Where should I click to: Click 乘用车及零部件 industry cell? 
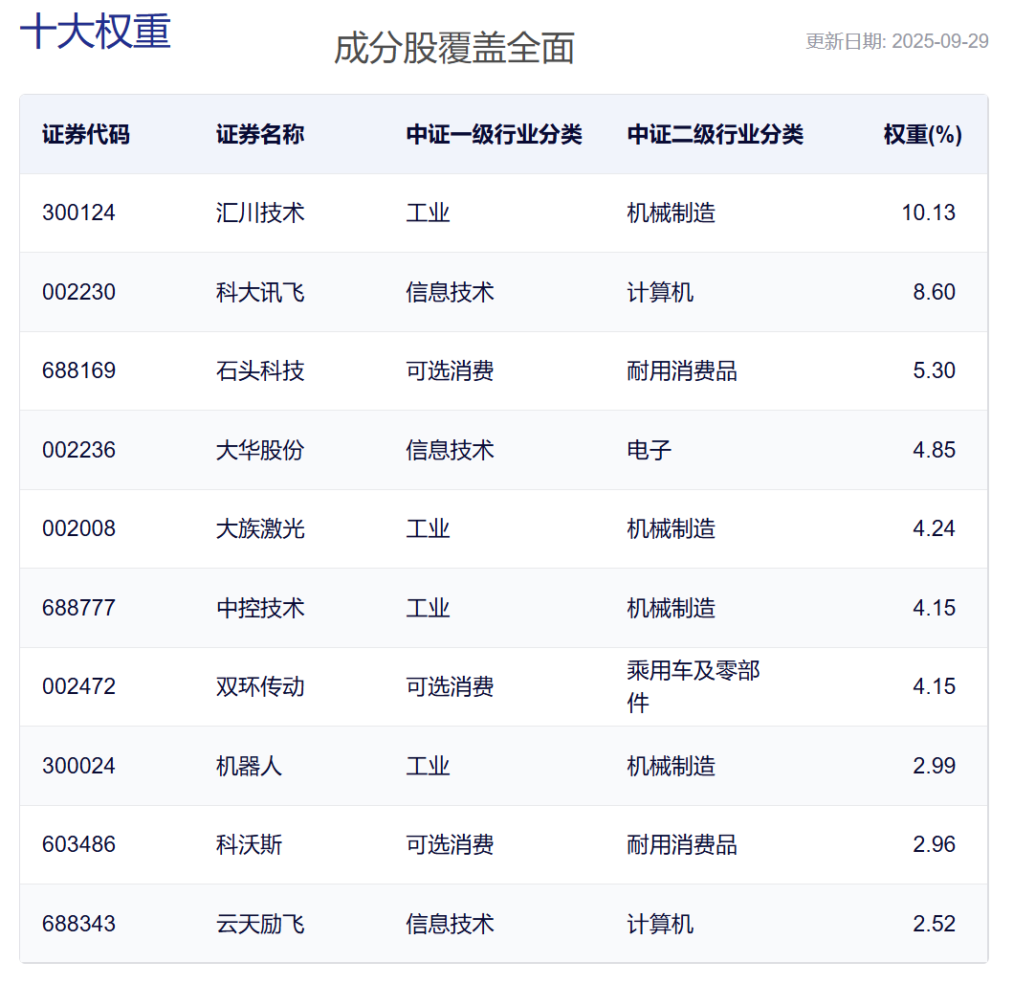pyautogui.click(x=694, y=686)
